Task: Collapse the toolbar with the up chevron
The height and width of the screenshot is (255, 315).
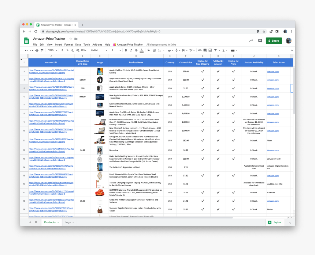Action: tap(292, 50)
